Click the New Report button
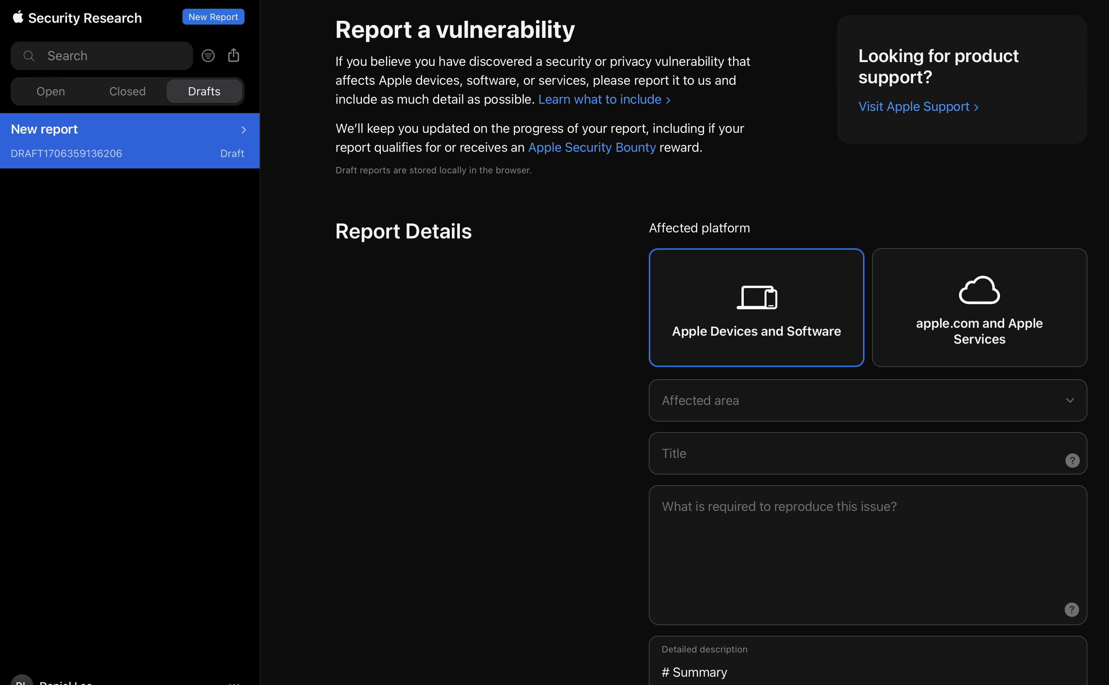 point(213,17)
